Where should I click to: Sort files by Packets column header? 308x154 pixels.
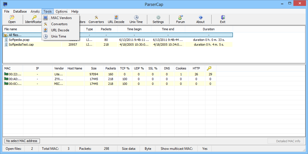click(106, 29)
